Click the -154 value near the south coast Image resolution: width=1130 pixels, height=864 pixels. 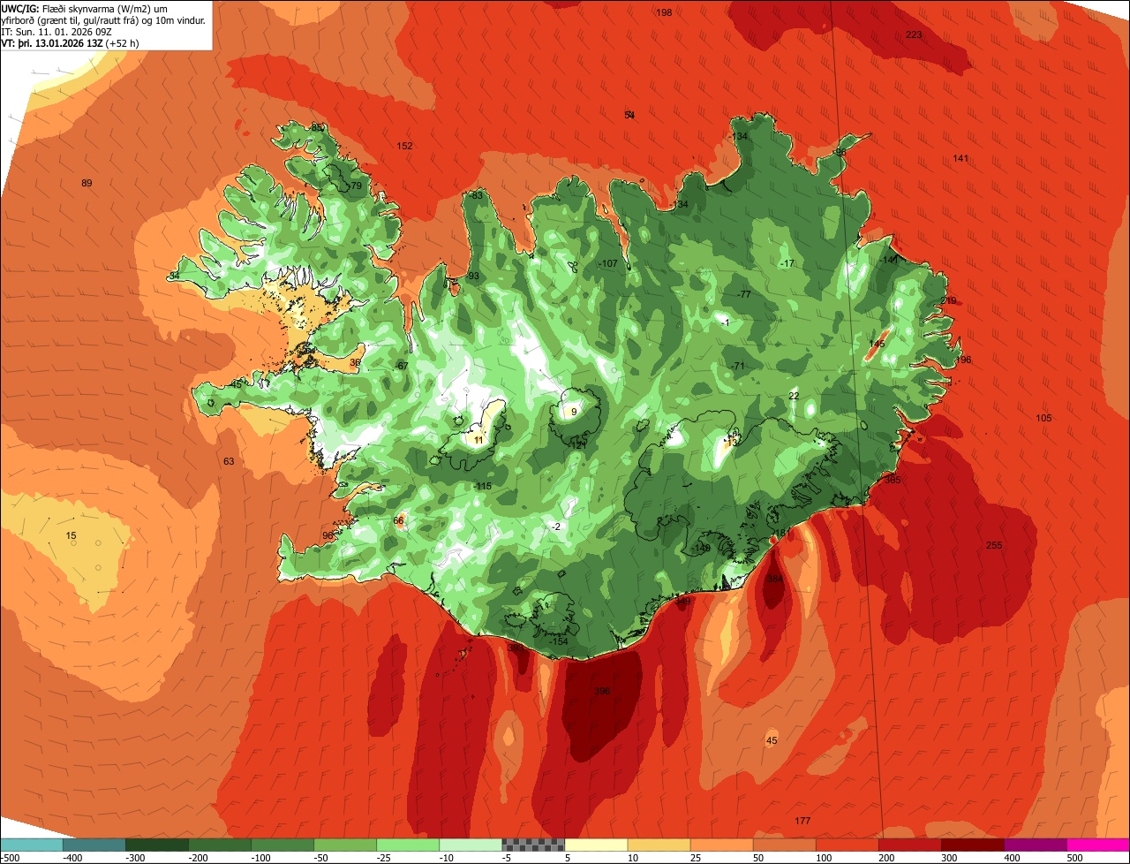pyautogui.click(x=559, y=641)
